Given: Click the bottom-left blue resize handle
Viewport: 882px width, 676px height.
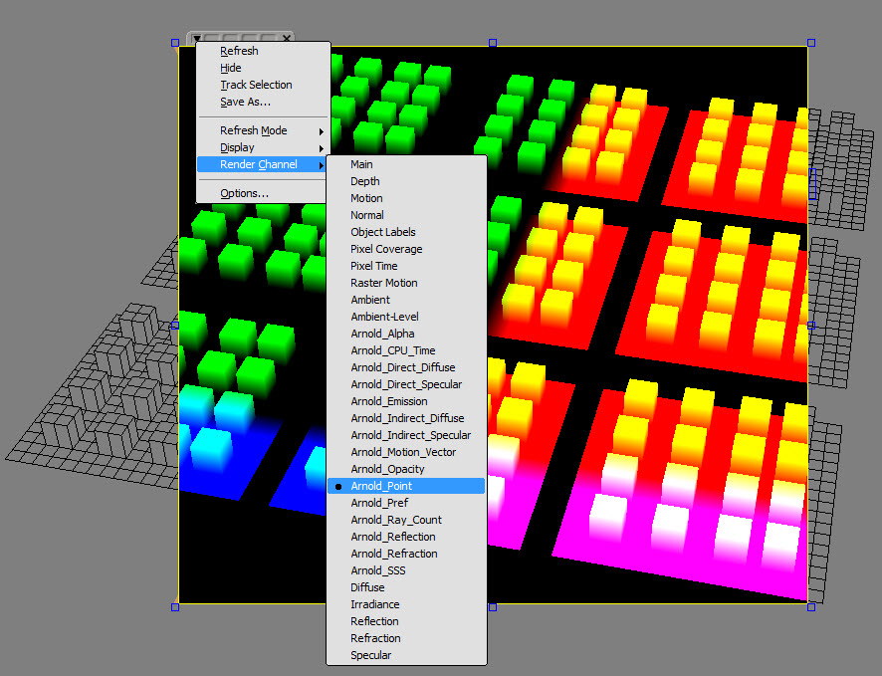Looking at the screenshot, I should click(x=175, y=605).
